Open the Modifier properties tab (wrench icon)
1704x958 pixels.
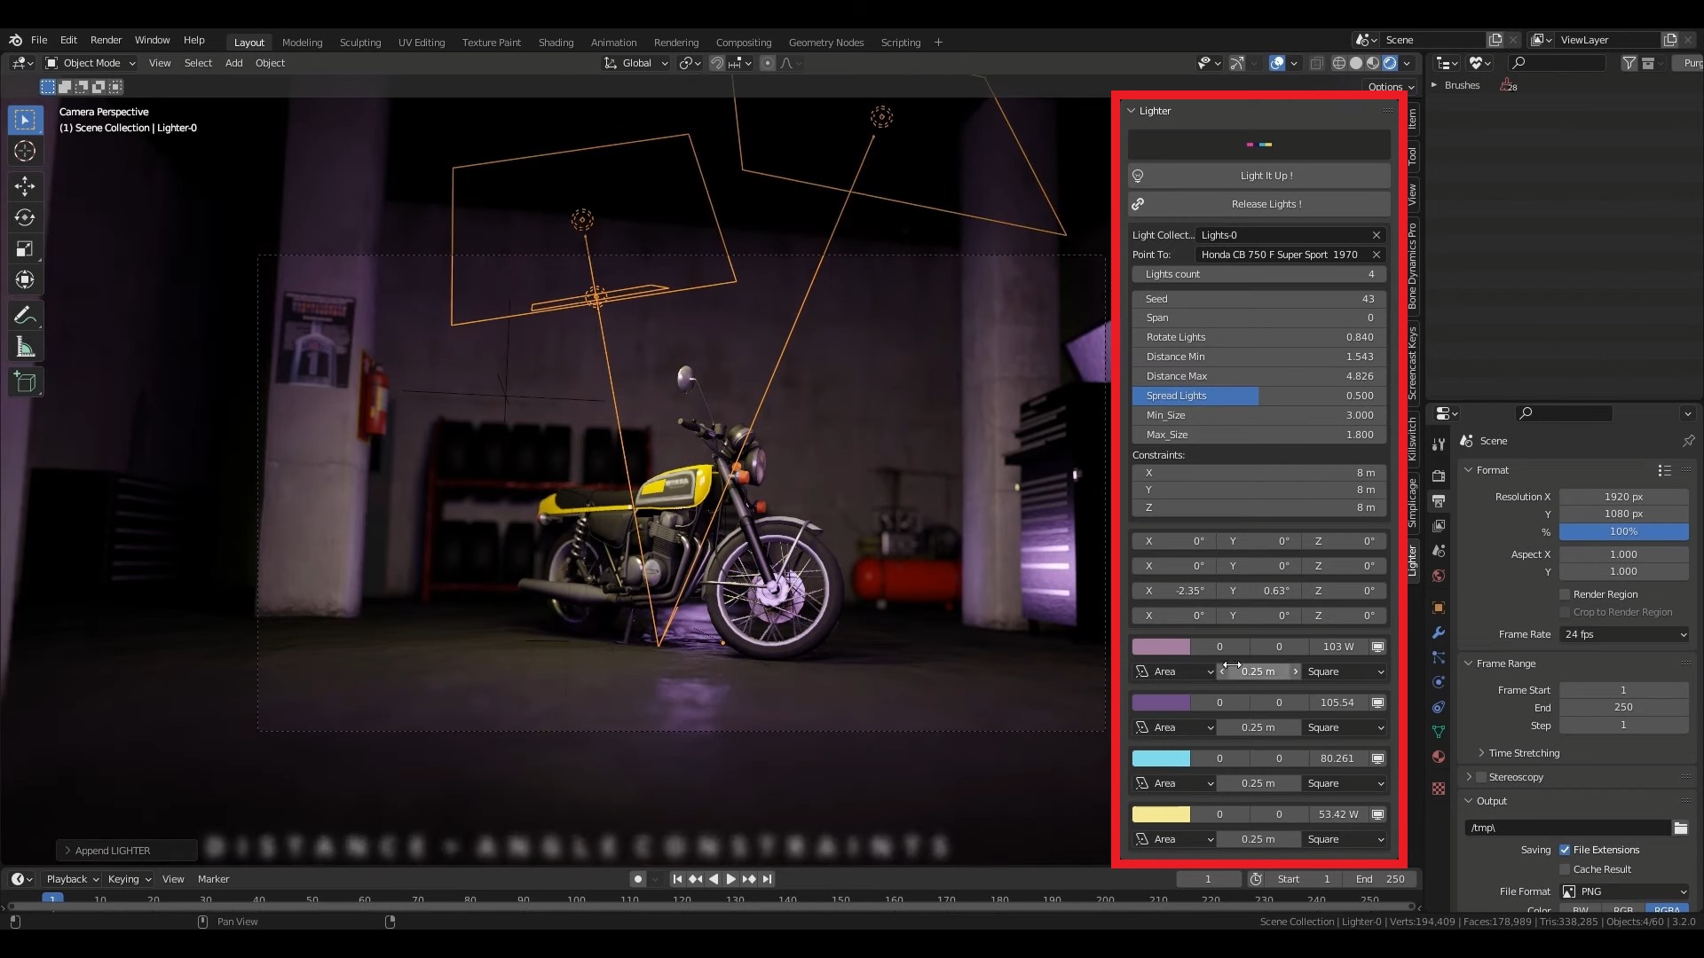pyautogui.click(x=1438, y=632)
